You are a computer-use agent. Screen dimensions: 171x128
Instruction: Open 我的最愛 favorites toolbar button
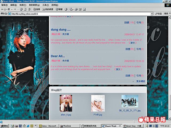[x=48, y=10]
